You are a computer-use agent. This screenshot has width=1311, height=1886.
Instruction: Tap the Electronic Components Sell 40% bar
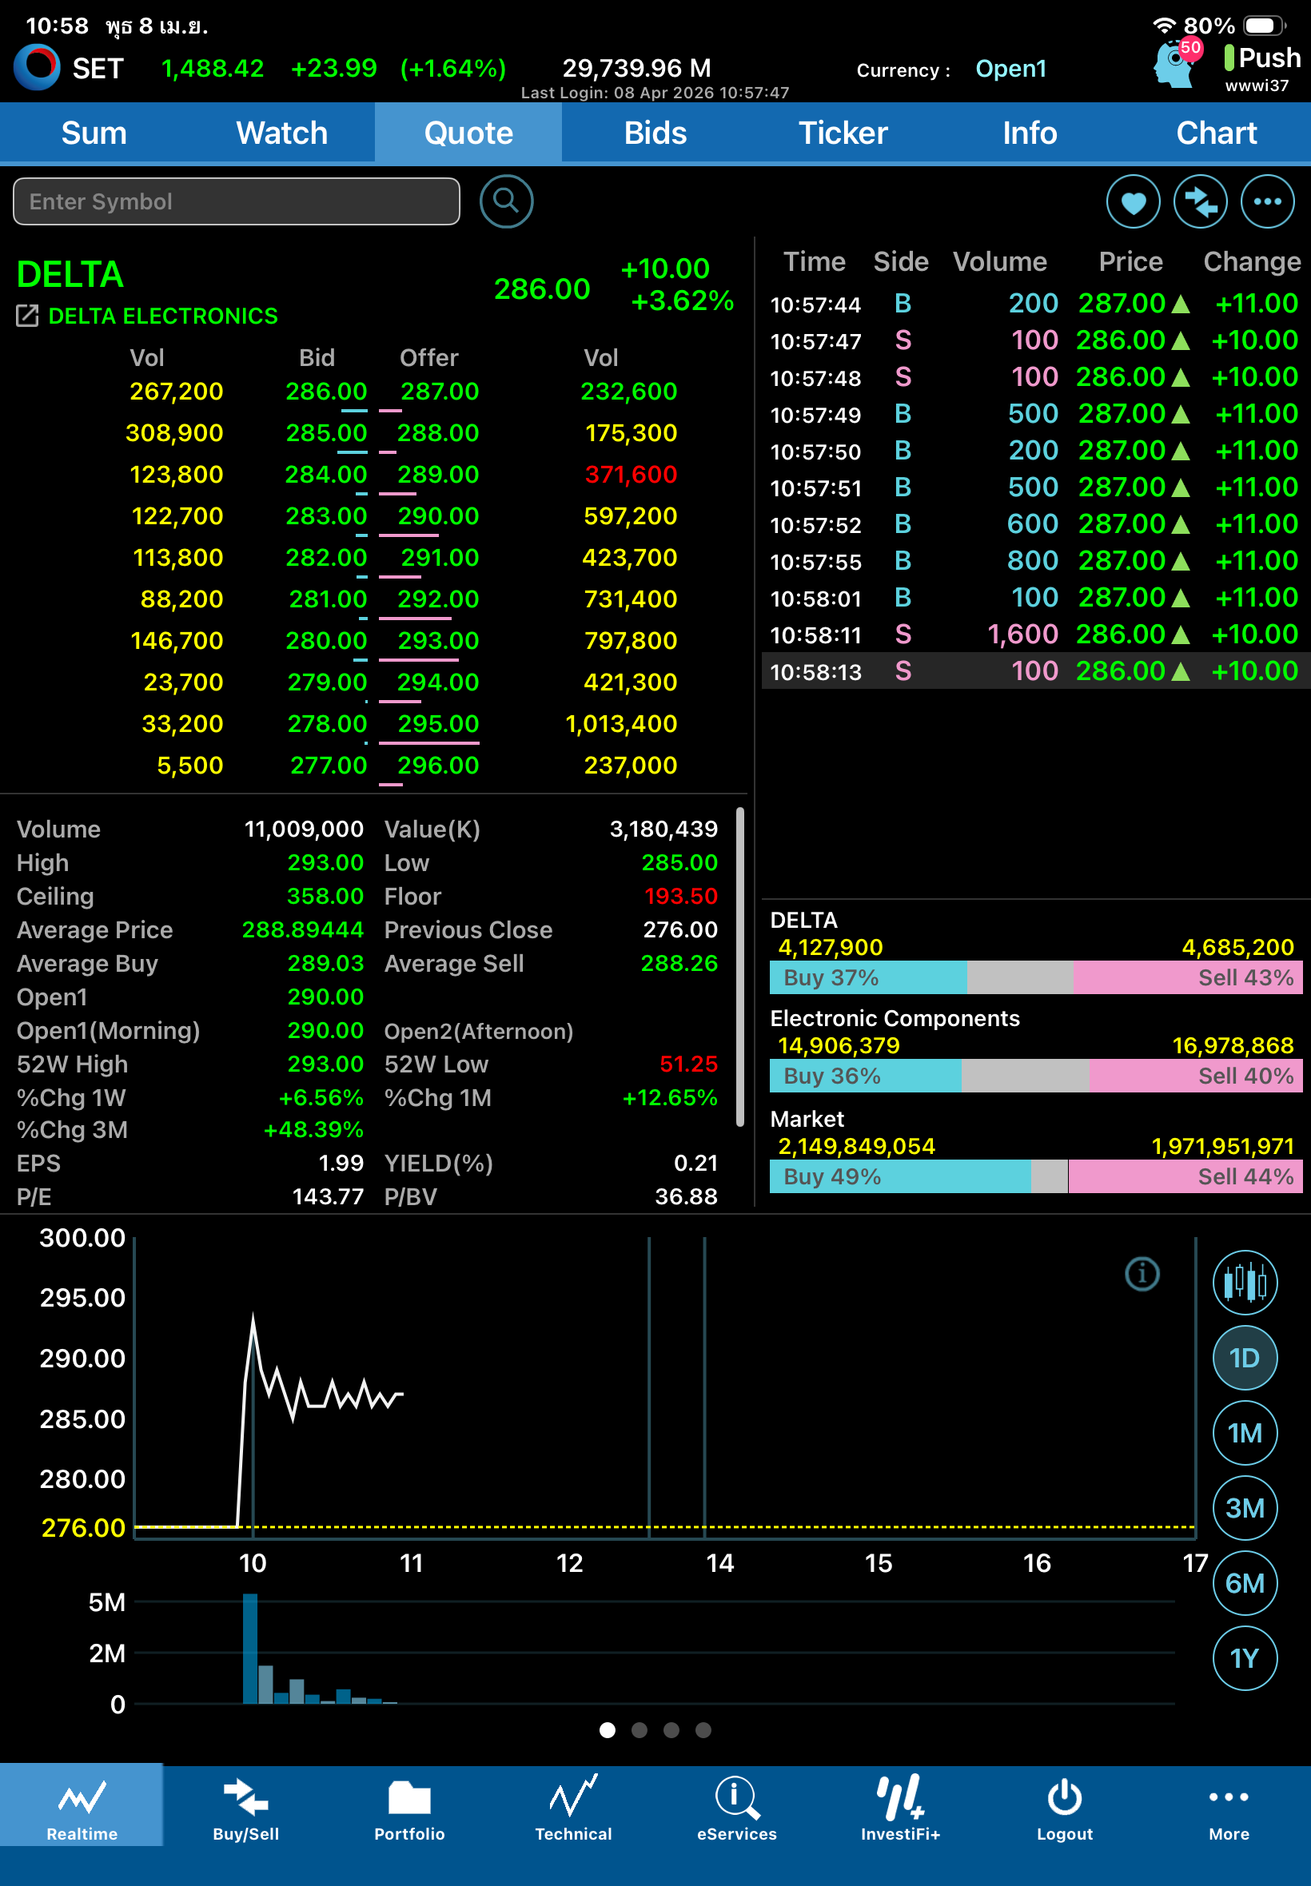tap(1195, 1076)
